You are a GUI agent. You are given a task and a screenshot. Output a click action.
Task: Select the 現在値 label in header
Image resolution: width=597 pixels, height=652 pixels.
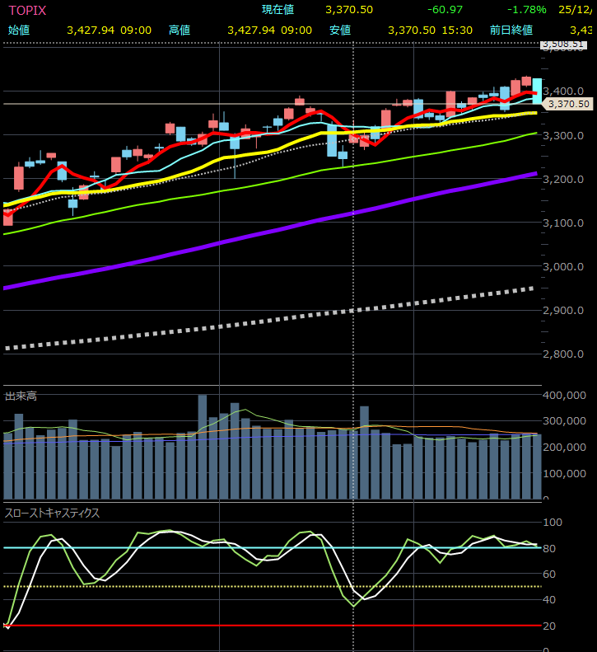(278, 10)
